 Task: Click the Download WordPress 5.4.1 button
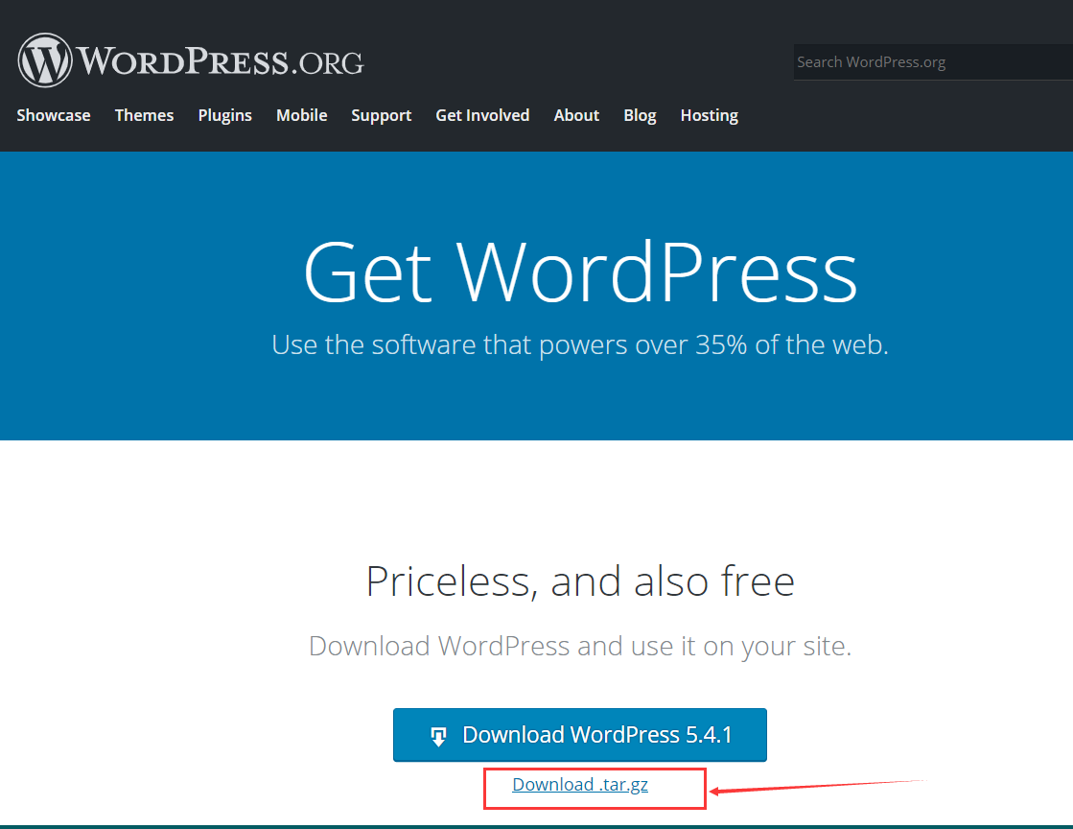pyautogui.click(x=579, y=735)
